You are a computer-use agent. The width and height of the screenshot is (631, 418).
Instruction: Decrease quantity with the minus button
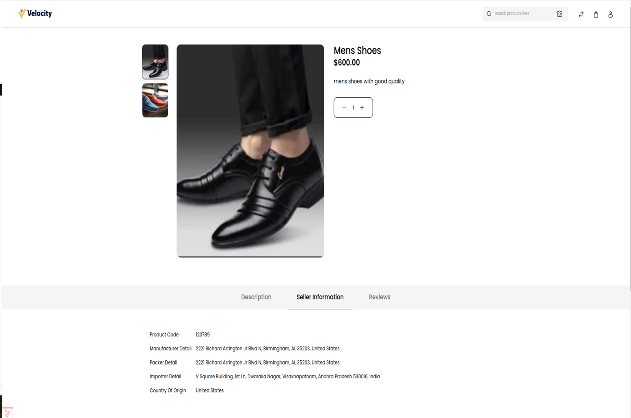(344, 108)
